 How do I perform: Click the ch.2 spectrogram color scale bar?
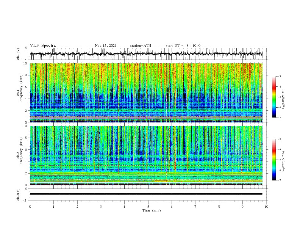pos(274,160)
